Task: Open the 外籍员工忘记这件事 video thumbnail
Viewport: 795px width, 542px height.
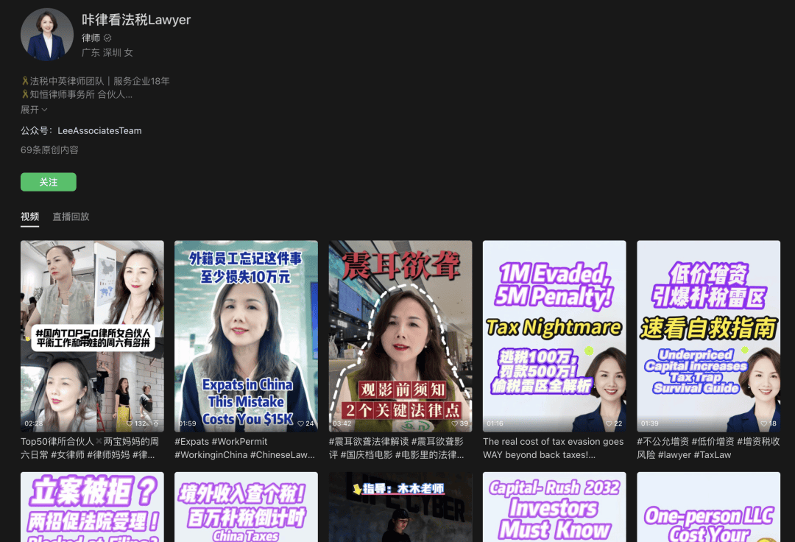Action: [246, 335]
